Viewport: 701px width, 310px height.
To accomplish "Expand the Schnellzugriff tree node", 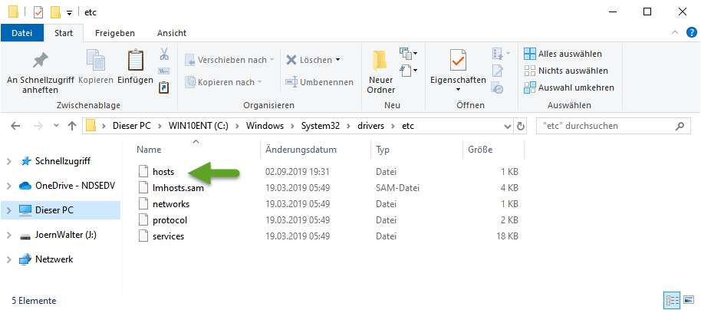I will pyautogui.click(x=9, y=161).
